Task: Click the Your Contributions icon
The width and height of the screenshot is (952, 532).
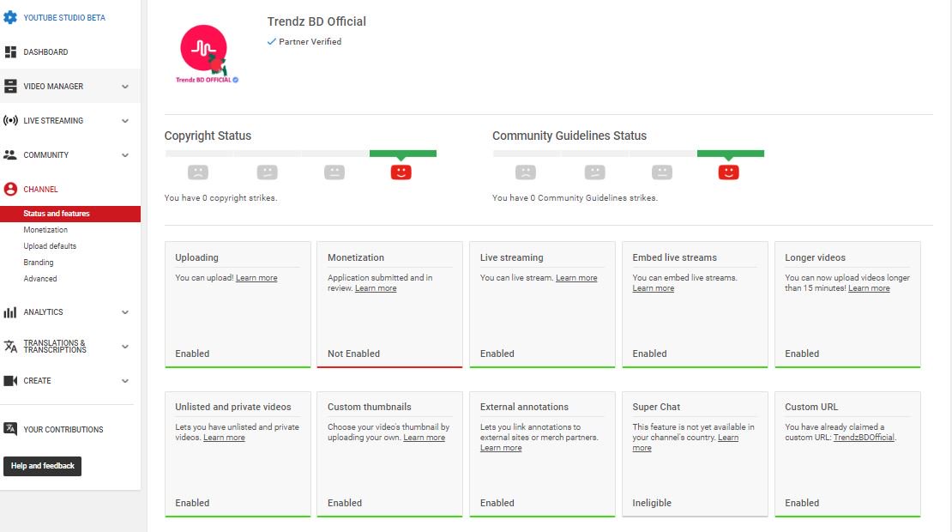Action: (10, 429)
